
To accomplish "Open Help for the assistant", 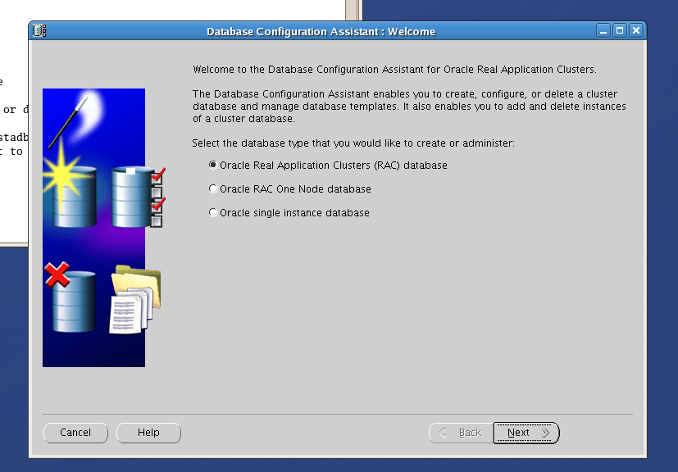I will [148, 433].
